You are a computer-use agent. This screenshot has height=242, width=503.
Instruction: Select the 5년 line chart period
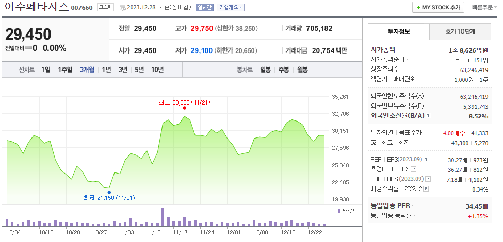(139, 70)
